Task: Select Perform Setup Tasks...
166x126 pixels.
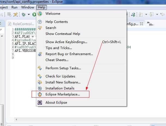Action: coord(81,68)
